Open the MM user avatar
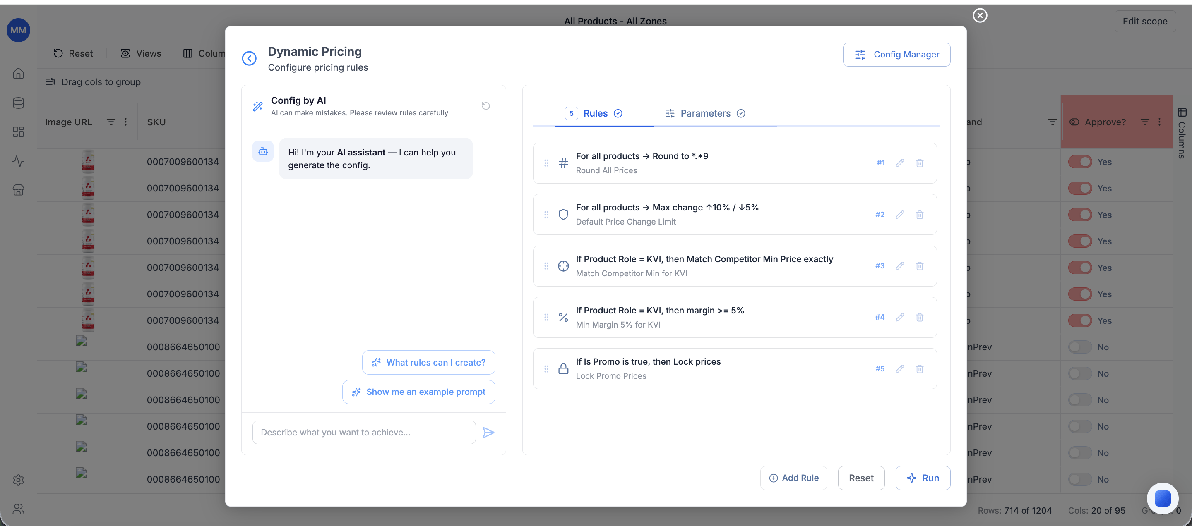Screen dimensions: 1192x526 [19, 30]
